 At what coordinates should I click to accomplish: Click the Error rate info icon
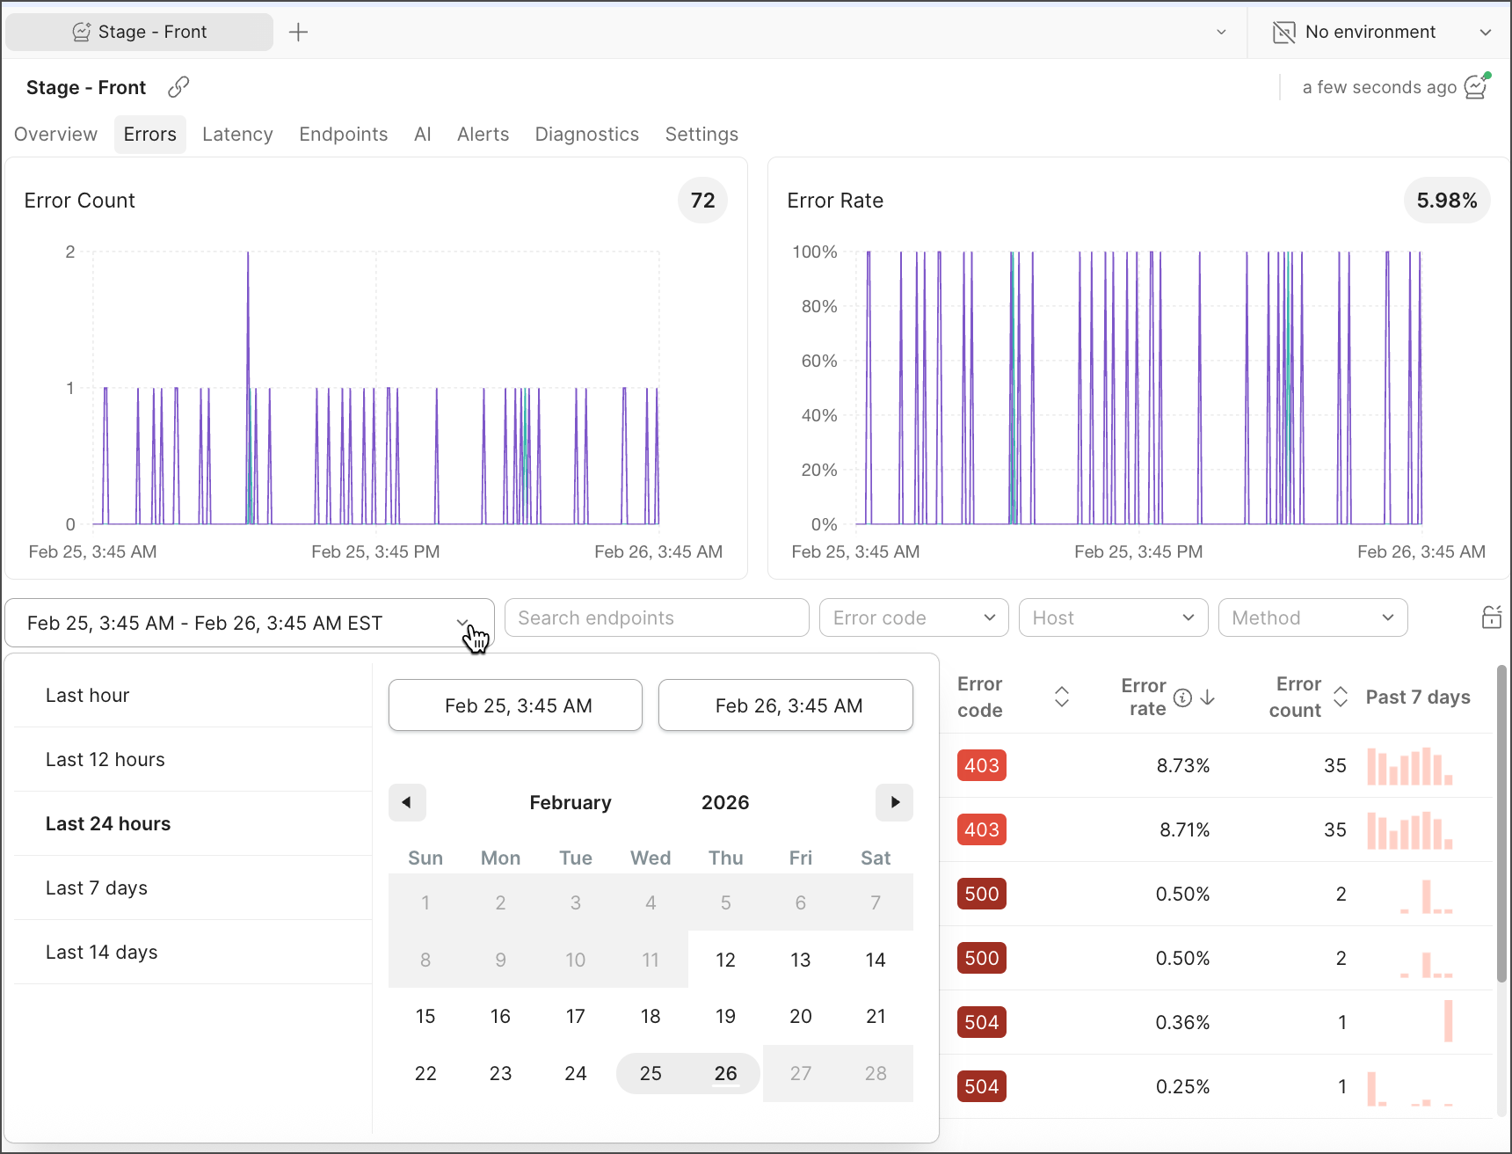pyautogui.click(x=1183, y=698)
